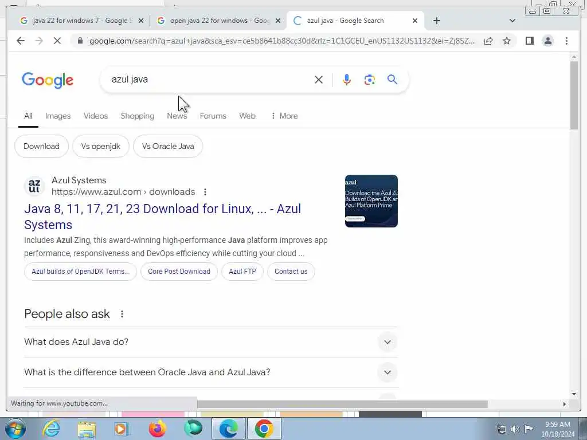Viewport: 587px width, 440px height.
Task: Click the scroll right arrow
Action: point(565,404)
